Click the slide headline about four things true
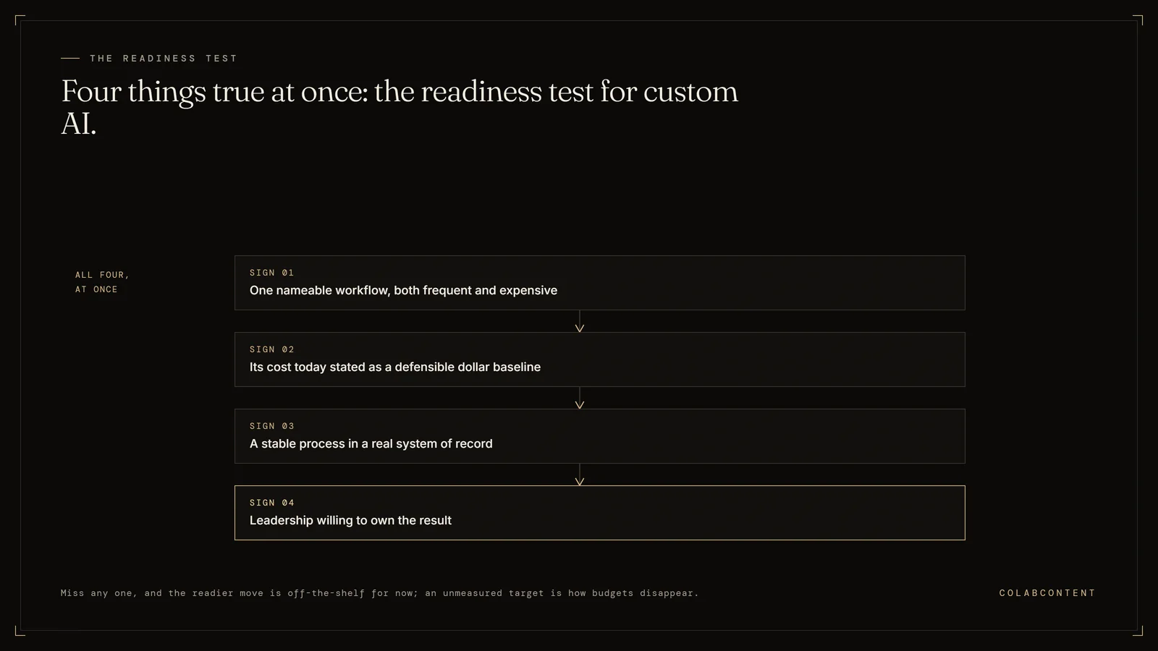The width and height of the screenshot is (1158, 651). click(400, 107)
